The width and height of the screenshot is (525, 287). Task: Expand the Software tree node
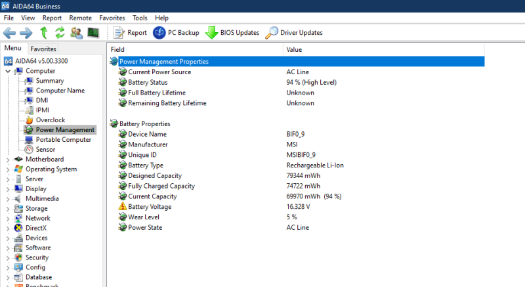tap(8, 248)
